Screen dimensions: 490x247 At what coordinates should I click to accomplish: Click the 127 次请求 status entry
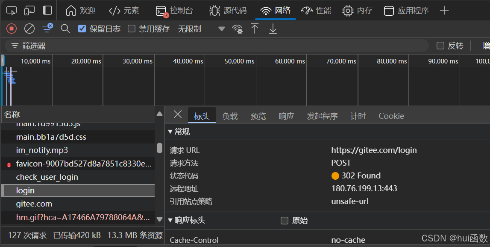pyautogui.click(x=27, y=235)
